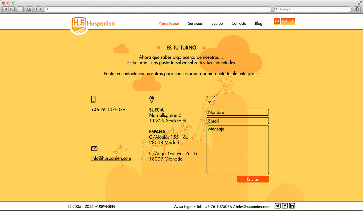The image size is (363, 211).
Task: Click the envelope icon above the email address
Action: [x=94, y=148]
